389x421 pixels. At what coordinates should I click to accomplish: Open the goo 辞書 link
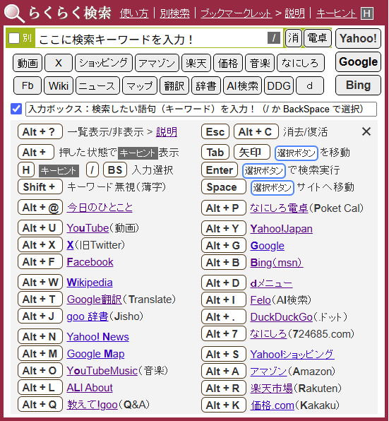click(x=88, y=316)
